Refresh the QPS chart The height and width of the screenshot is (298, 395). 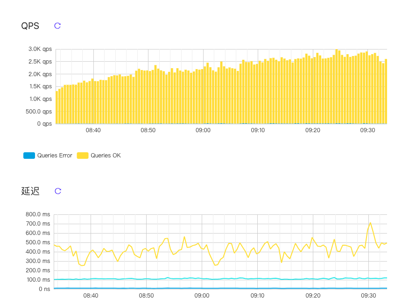pyautogui.click(x=57, y=26)
